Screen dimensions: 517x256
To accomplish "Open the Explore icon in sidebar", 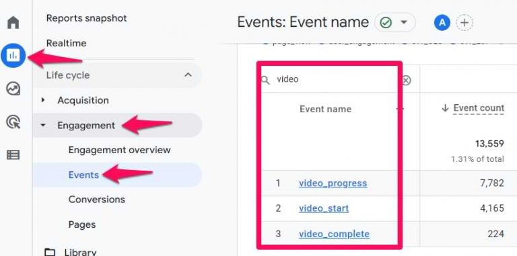I will click(13, 89).
